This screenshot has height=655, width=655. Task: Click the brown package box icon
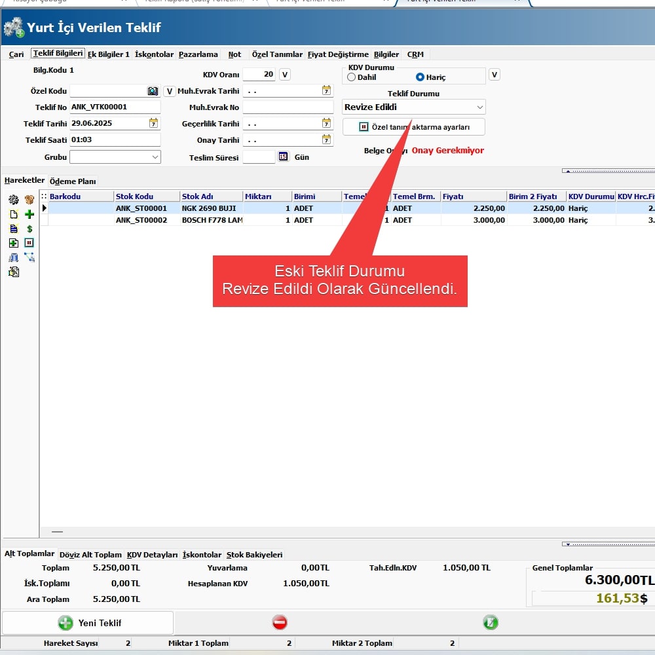[x=29, y=200]
